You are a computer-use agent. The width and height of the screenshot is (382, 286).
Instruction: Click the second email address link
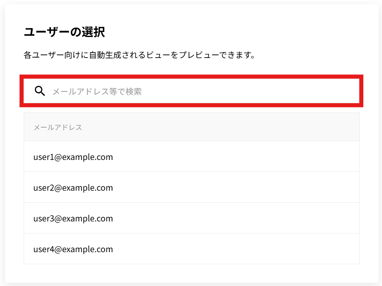coord(73,188)
